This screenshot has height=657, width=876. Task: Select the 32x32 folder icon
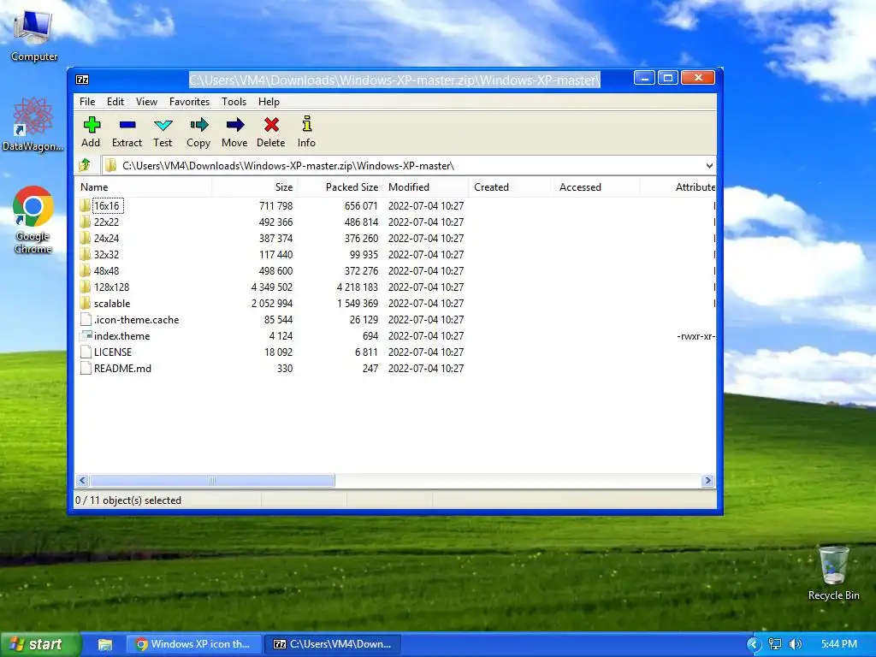[85, 254]
